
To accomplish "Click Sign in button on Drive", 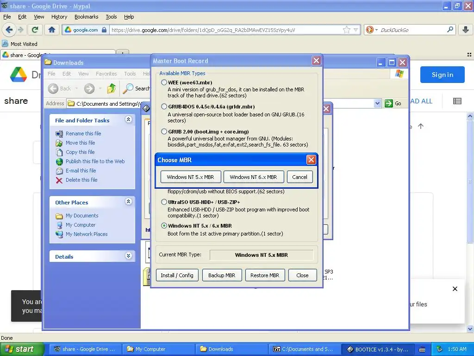I will pyautogui.click(x=442, y=75).
